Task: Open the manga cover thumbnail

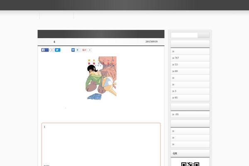Action: click(101, 78)
